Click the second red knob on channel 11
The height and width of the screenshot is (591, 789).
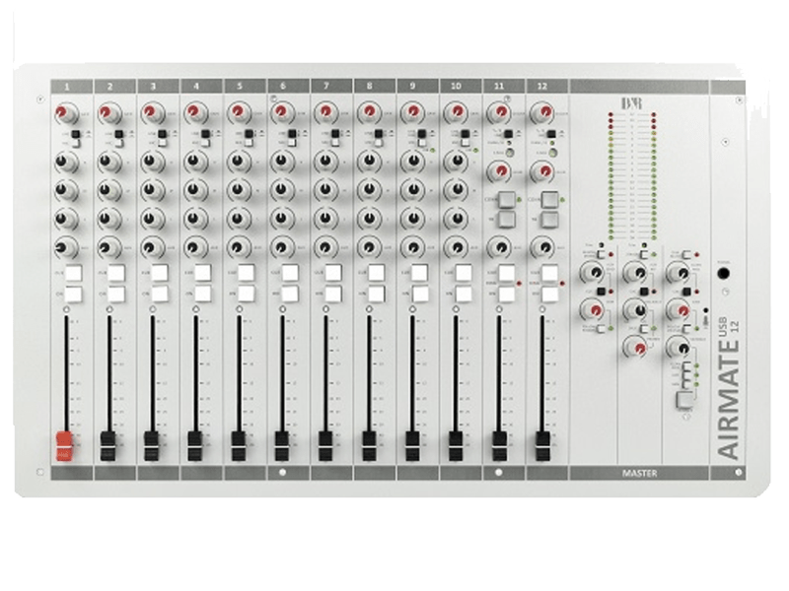(500, 173)
